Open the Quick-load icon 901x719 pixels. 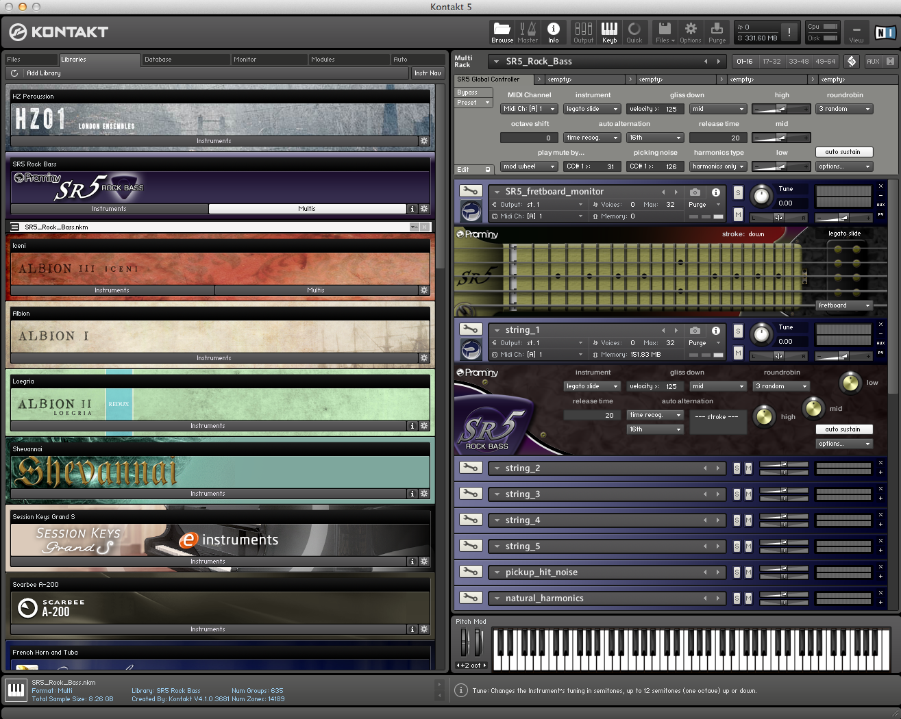point(634,32)
